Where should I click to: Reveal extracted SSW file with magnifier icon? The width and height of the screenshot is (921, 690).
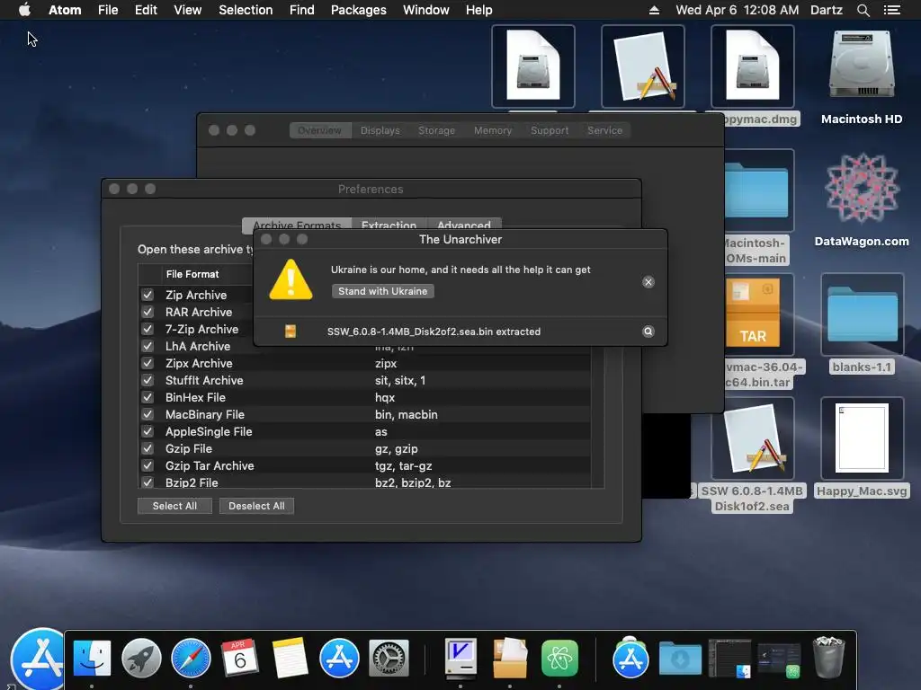(x=648, y=332)
